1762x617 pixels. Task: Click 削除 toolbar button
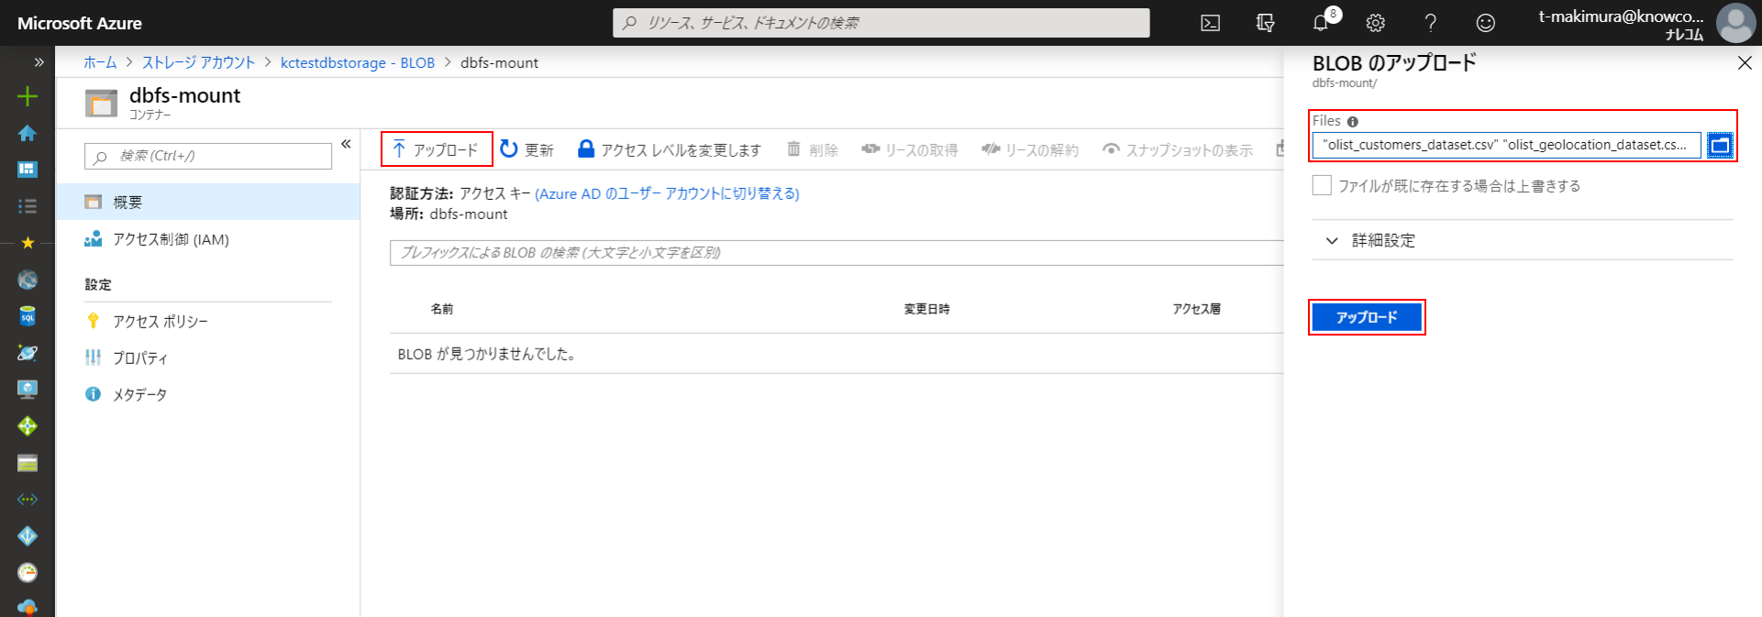click(x=813, y=149)
